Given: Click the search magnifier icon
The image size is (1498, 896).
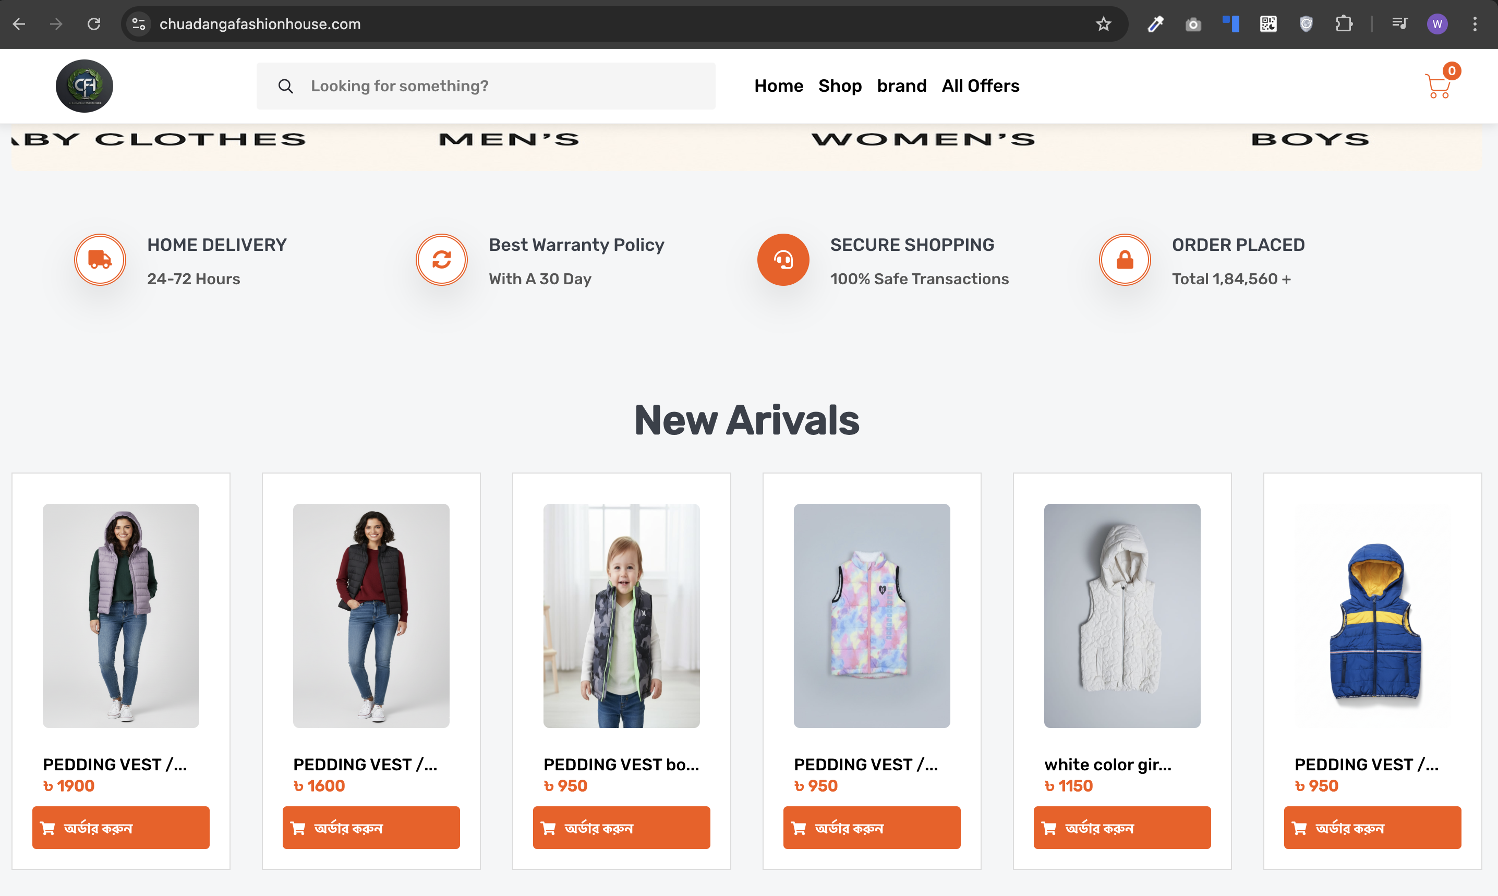Looking at the screenshot, I should [286, 86].
